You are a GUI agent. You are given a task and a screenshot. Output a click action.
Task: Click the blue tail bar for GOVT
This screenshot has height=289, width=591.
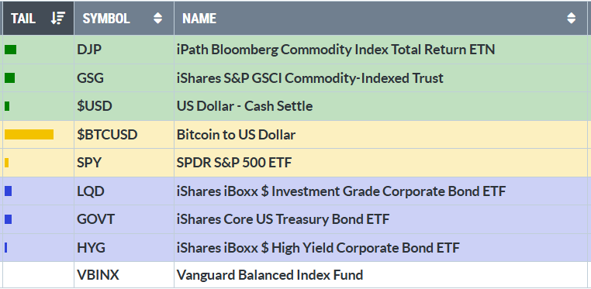pos(8,219)
